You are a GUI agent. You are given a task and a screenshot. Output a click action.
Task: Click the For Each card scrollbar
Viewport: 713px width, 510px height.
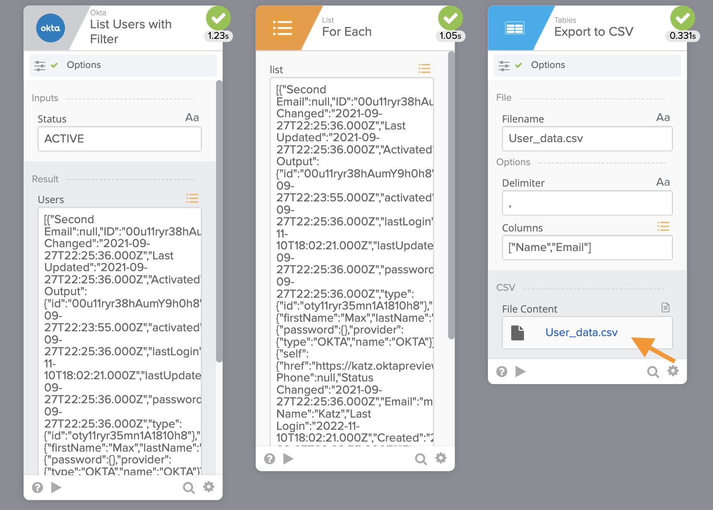coord(451,195)
